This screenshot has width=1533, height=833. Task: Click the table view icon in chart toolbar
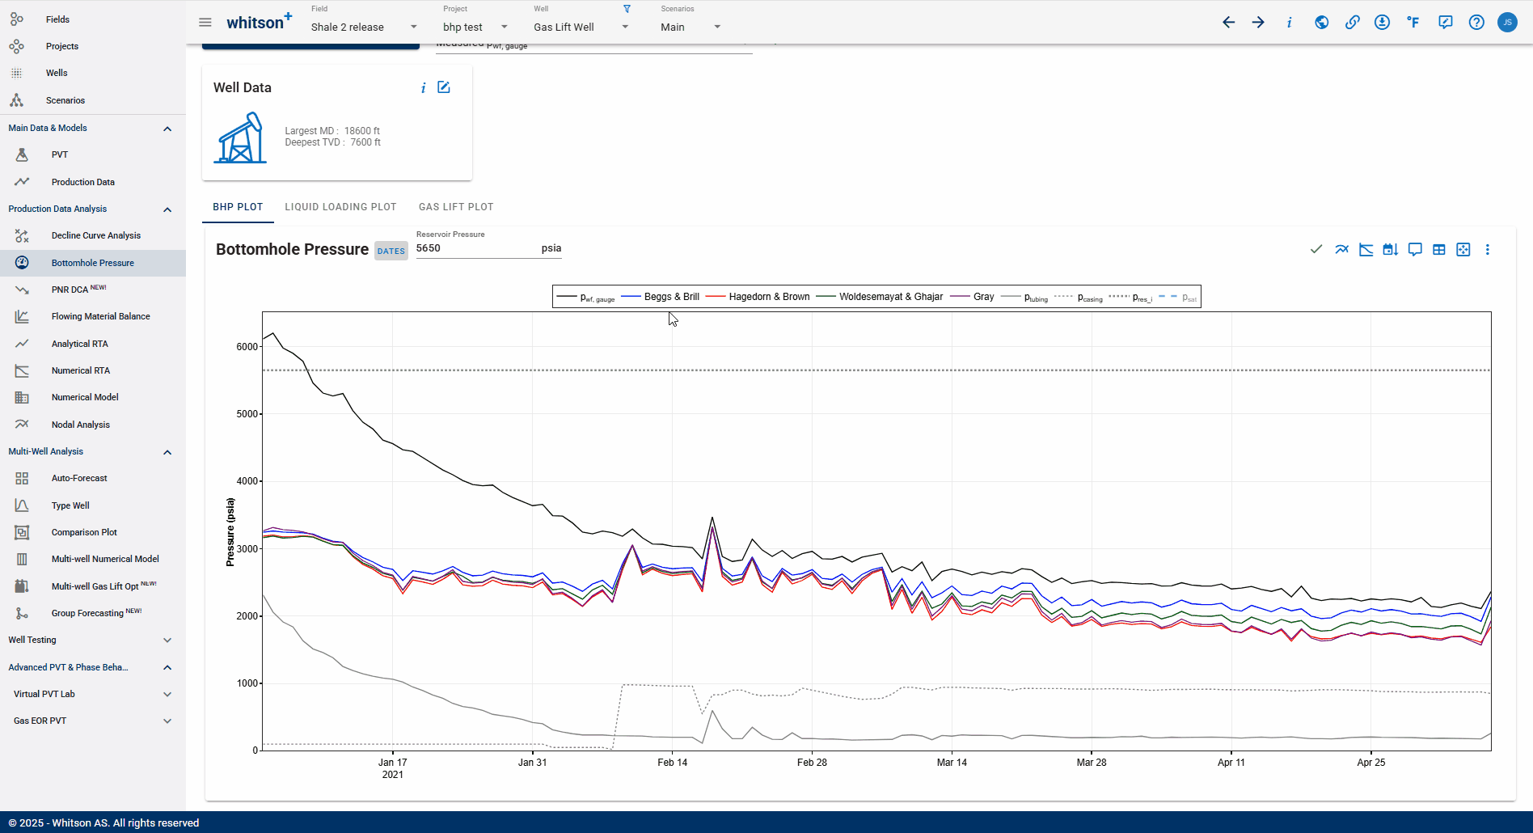[1438, 250]
